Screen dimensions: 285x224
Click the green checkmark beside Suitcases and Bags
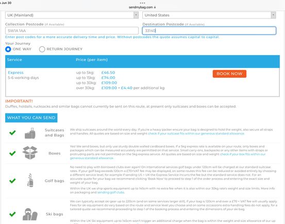tap(12, 133)
